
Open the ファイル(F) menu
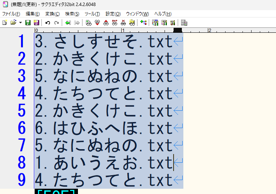(x=11, y=14)
